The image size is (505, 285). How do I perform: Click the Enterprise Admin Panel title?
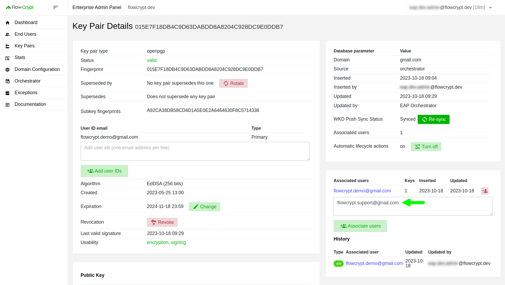(97, 7)
